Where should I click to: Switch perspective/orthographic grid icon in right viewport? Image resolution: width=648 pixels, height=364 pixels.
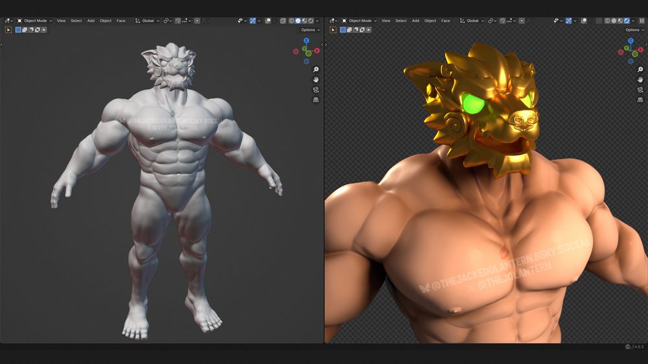640,100
